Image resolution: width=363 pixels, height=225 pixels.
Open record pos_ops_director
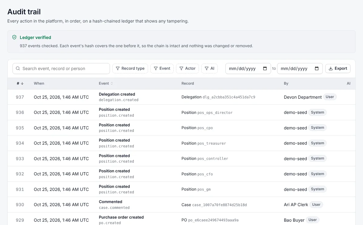pyautogui.click(x=215, y=113)
